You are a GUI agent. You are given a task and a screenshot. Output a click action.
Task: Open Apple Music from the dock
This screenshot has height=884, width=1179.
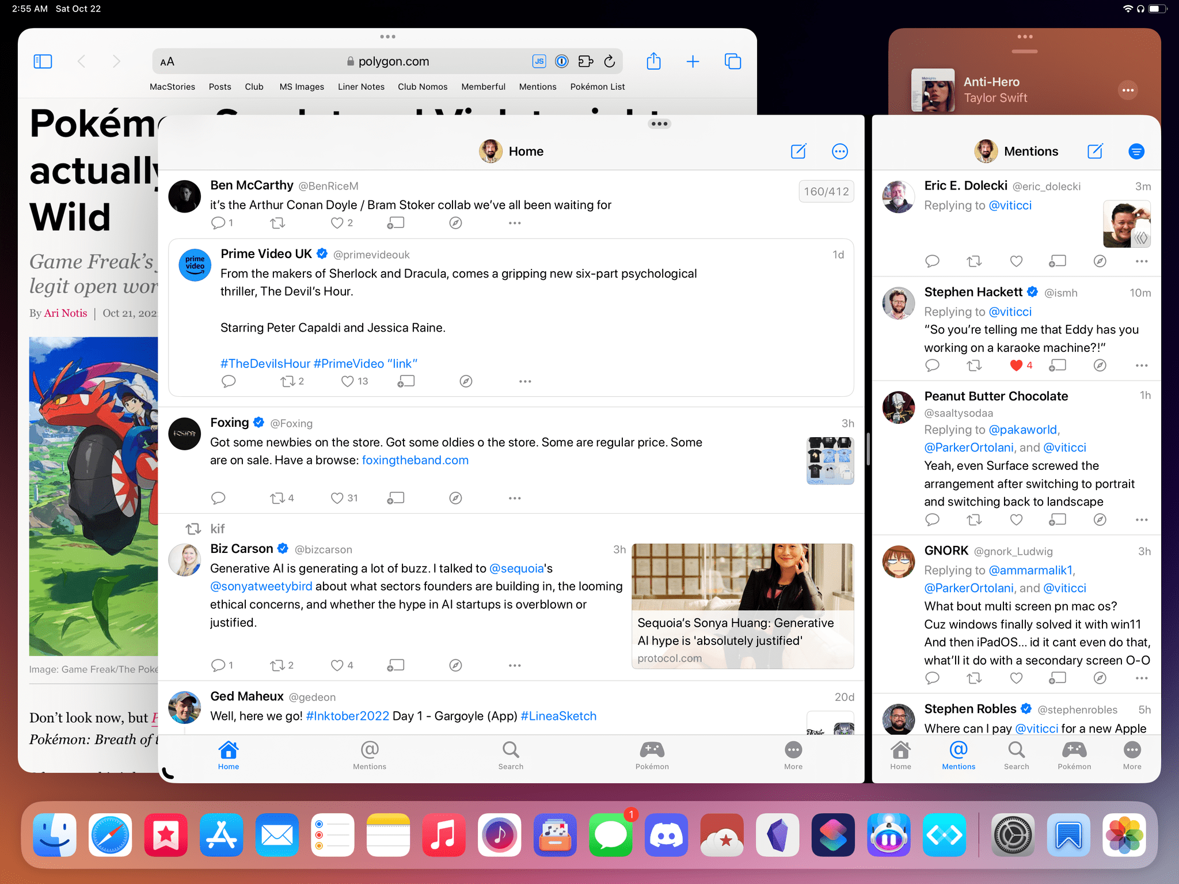pyautogui.click(x=444, y=834)
